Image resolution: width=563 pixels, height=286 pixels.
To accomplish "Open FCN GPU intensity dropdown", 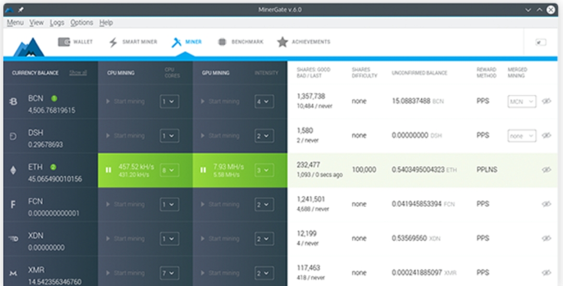I will (x=264, y=205).
